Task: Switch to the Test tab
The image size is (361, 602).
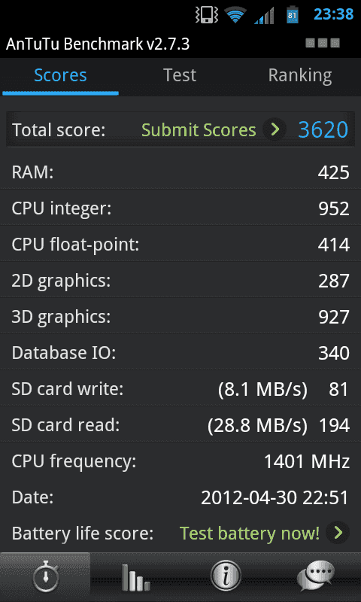Action: click(180, 75)
